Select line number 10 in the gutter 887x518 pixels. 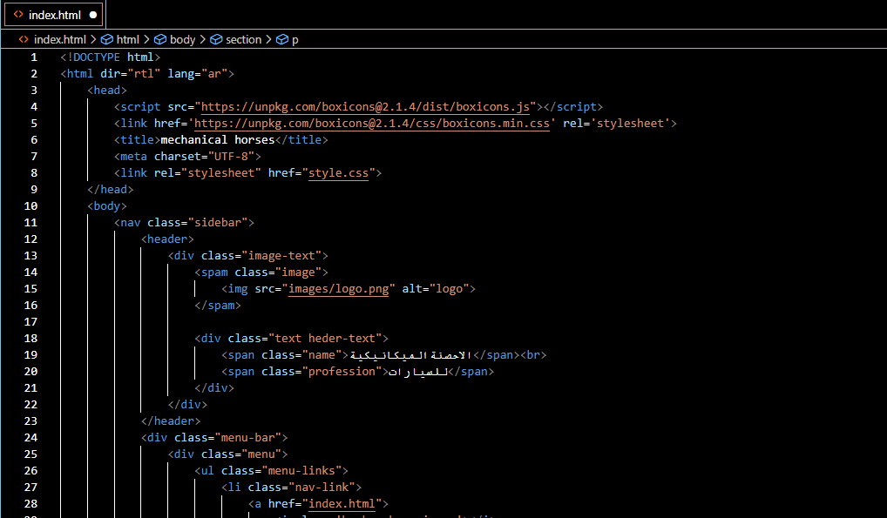point(30,205)
